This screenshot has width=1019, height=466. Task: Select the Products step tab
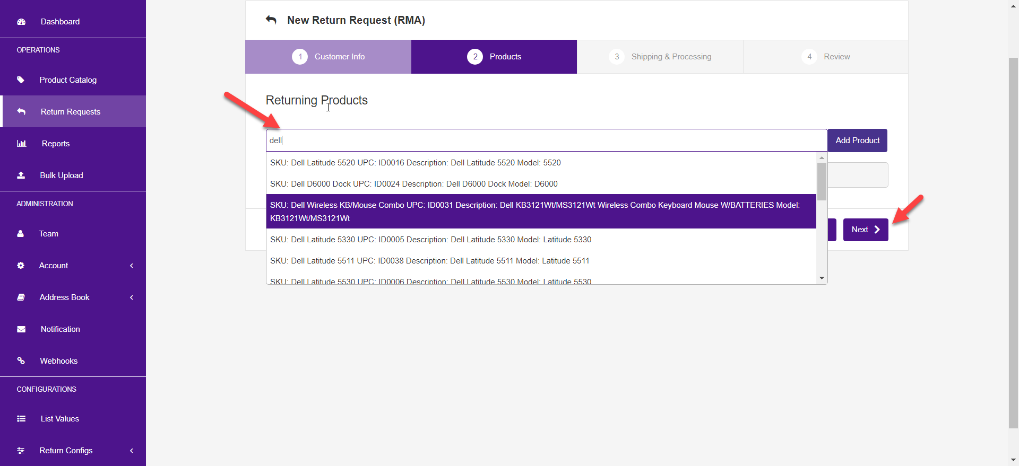[x=494, y=57]
